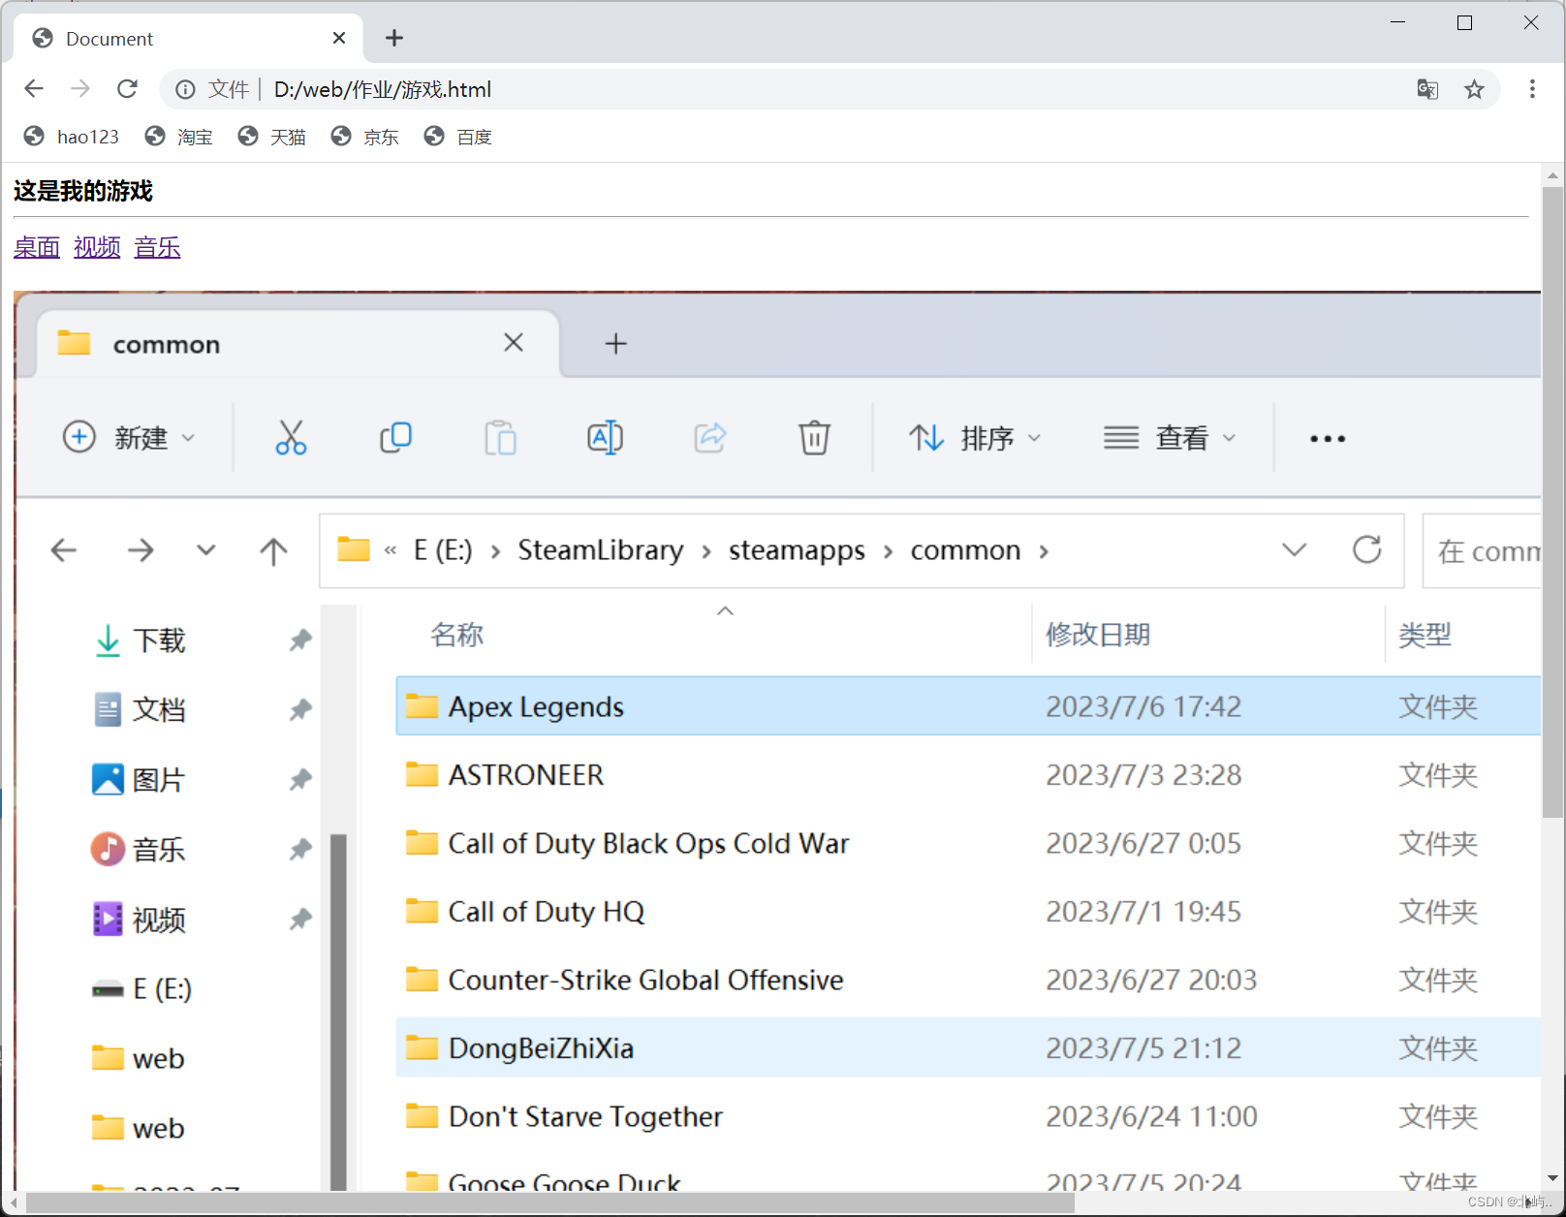This screenshot has width=1566, height=1217.
Task: Click Explorer's back arrow left of the path
Action: pos(64,550)
